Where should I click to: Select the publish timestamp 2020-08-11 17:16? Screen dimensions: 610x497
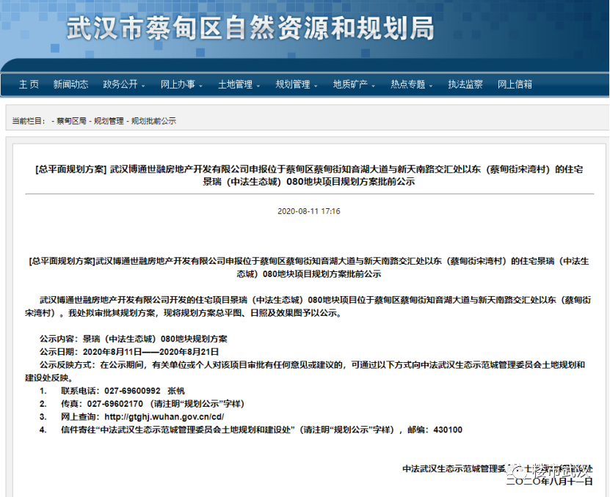tap(309, 211)
